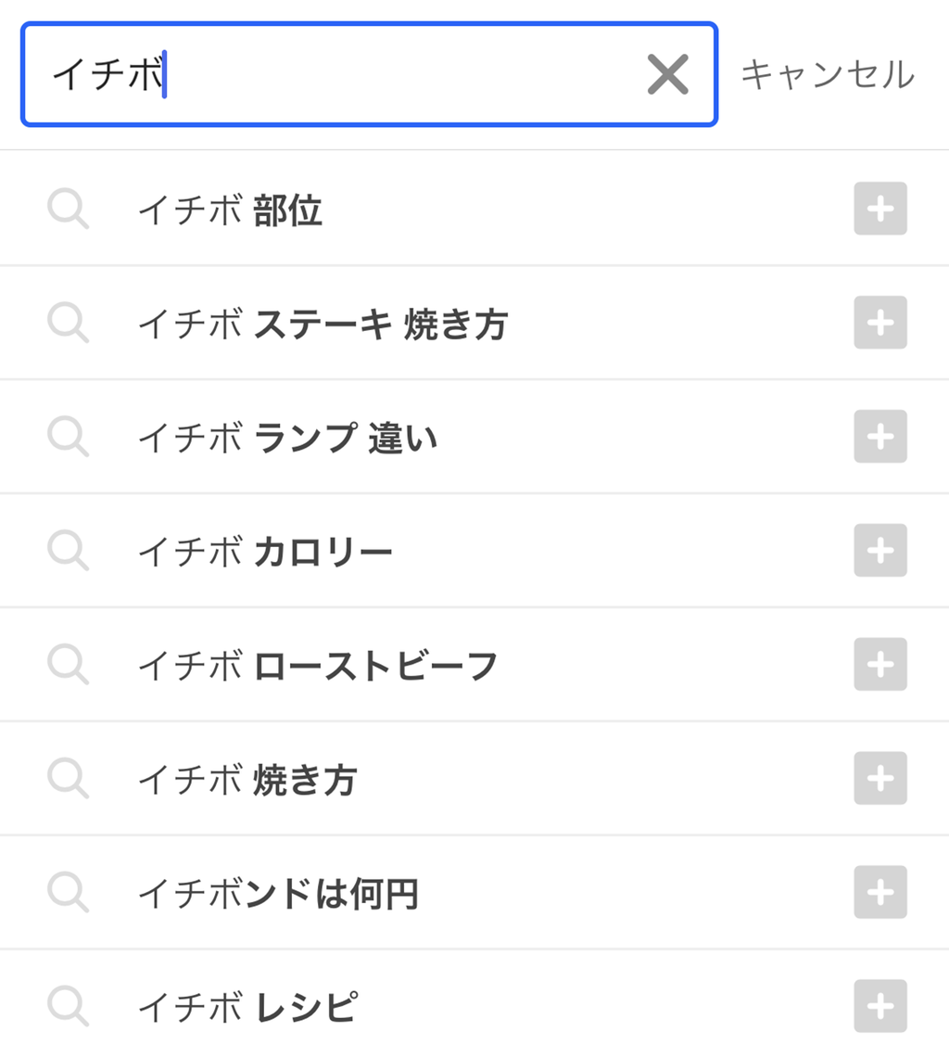The height and width of the screenshot is (1044, 949).
Task: Pick the イチボ ローストビーフ suggestion
Action: [x=318, y=666]
